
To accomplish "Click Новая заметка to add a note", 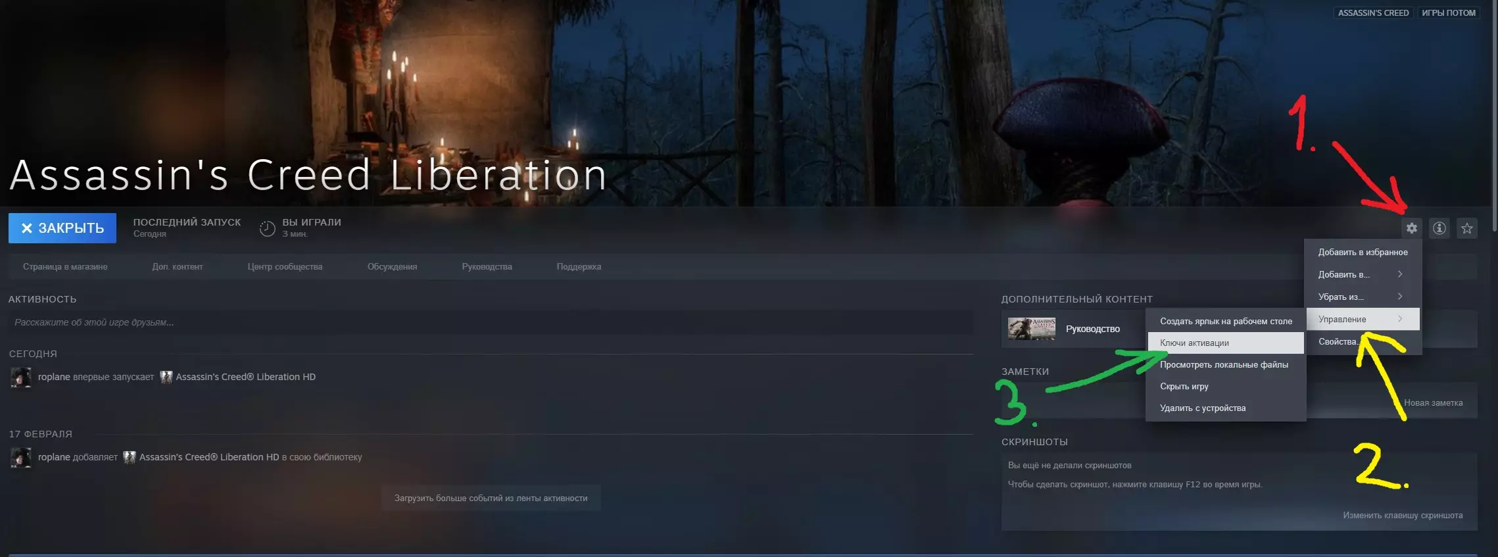I will click(1434, 403).
